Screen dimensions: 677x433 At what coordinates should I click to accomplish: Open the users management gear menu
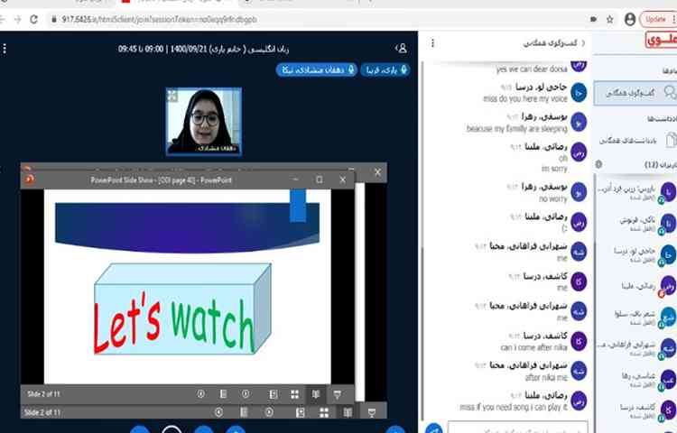coord(598,164)
